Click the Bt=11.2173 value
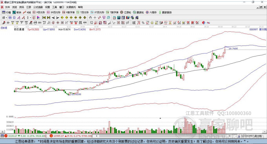Image resolution: width=267 pixels, height=144 pixels. (95, 29)
